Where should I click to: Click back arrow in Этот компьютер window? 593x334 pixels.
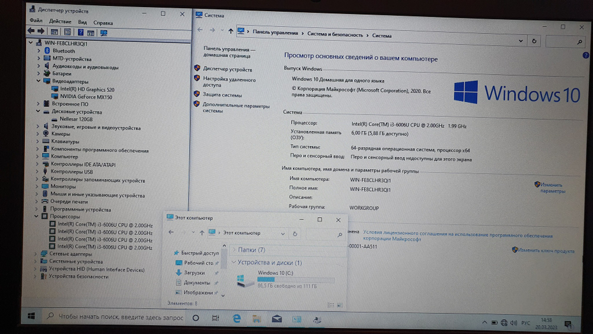point(171,232)
